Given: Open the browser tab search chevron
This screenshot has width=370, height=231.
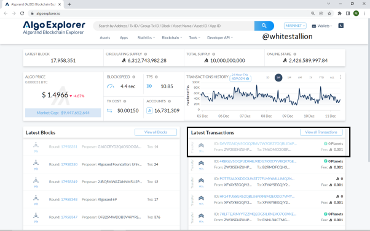Looking at the screenshot, I should pos(328,4).
